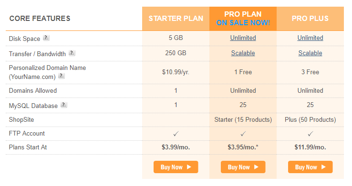The height and width of the screenshot is (186, 352).
Task: Open the MySQL Database help icon
Action: tap(64, 105)
